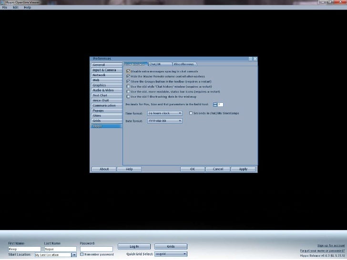Enable old T-like tracking dots checkbox

point(128,97)
